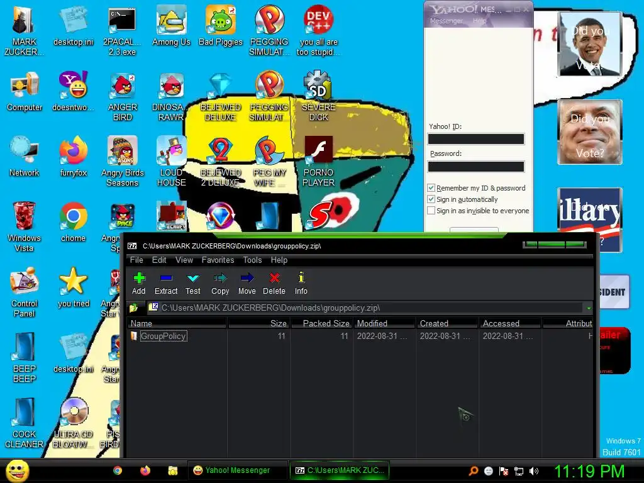Sort 7-Zip list by Size column
The image size is (644, 483).
258,323
